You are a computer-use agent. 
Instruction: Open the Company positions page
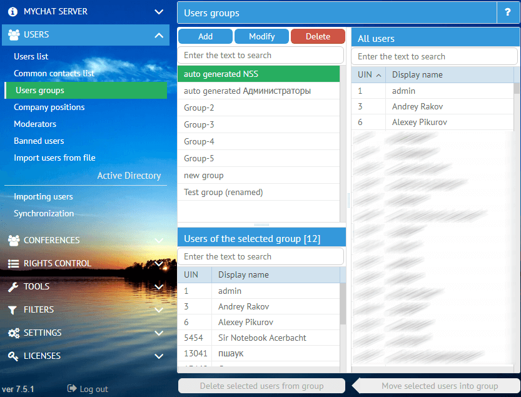click(x=50, y=107)
